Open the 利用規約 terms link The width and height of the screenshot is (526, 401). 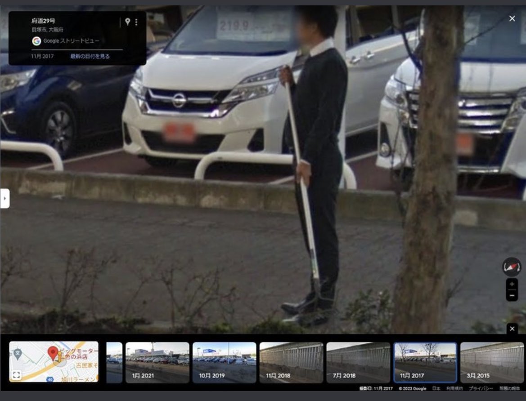pyautogui.click(x=454, y=388)
